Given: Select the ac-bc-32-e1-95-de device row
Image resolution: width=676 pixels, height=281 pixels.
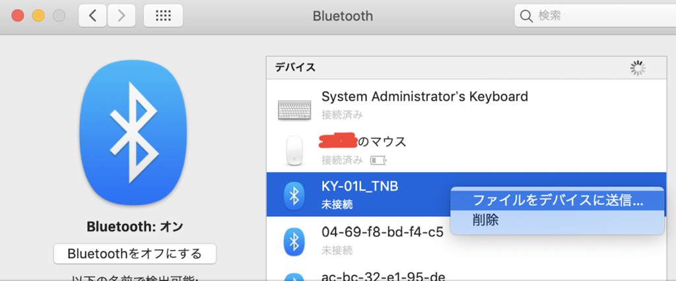Looking at the screenshot, I should pyautogui.click(x=466, y=272).
